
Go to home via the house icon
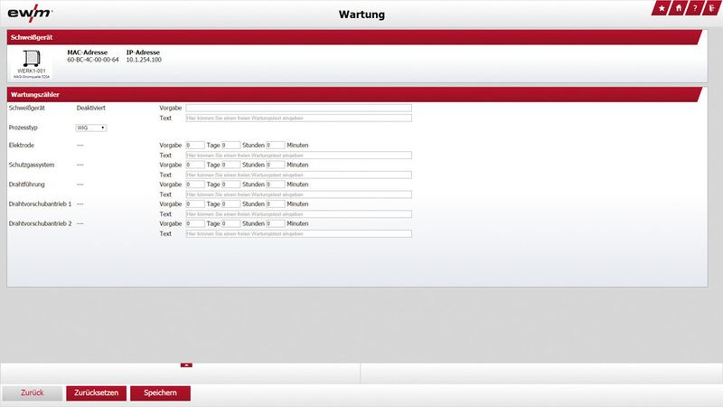679,8
